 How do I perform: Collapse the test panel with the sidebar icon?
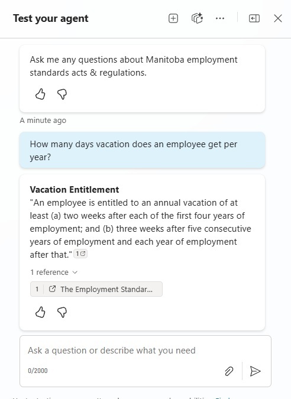click(254, 18)
